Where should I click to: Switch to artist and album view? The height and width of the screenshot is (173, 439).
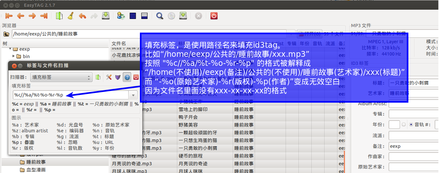pos(121,16)
